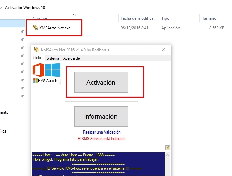Select the Inicio tab
Screen dimensions: 232x176
point(37,58)
